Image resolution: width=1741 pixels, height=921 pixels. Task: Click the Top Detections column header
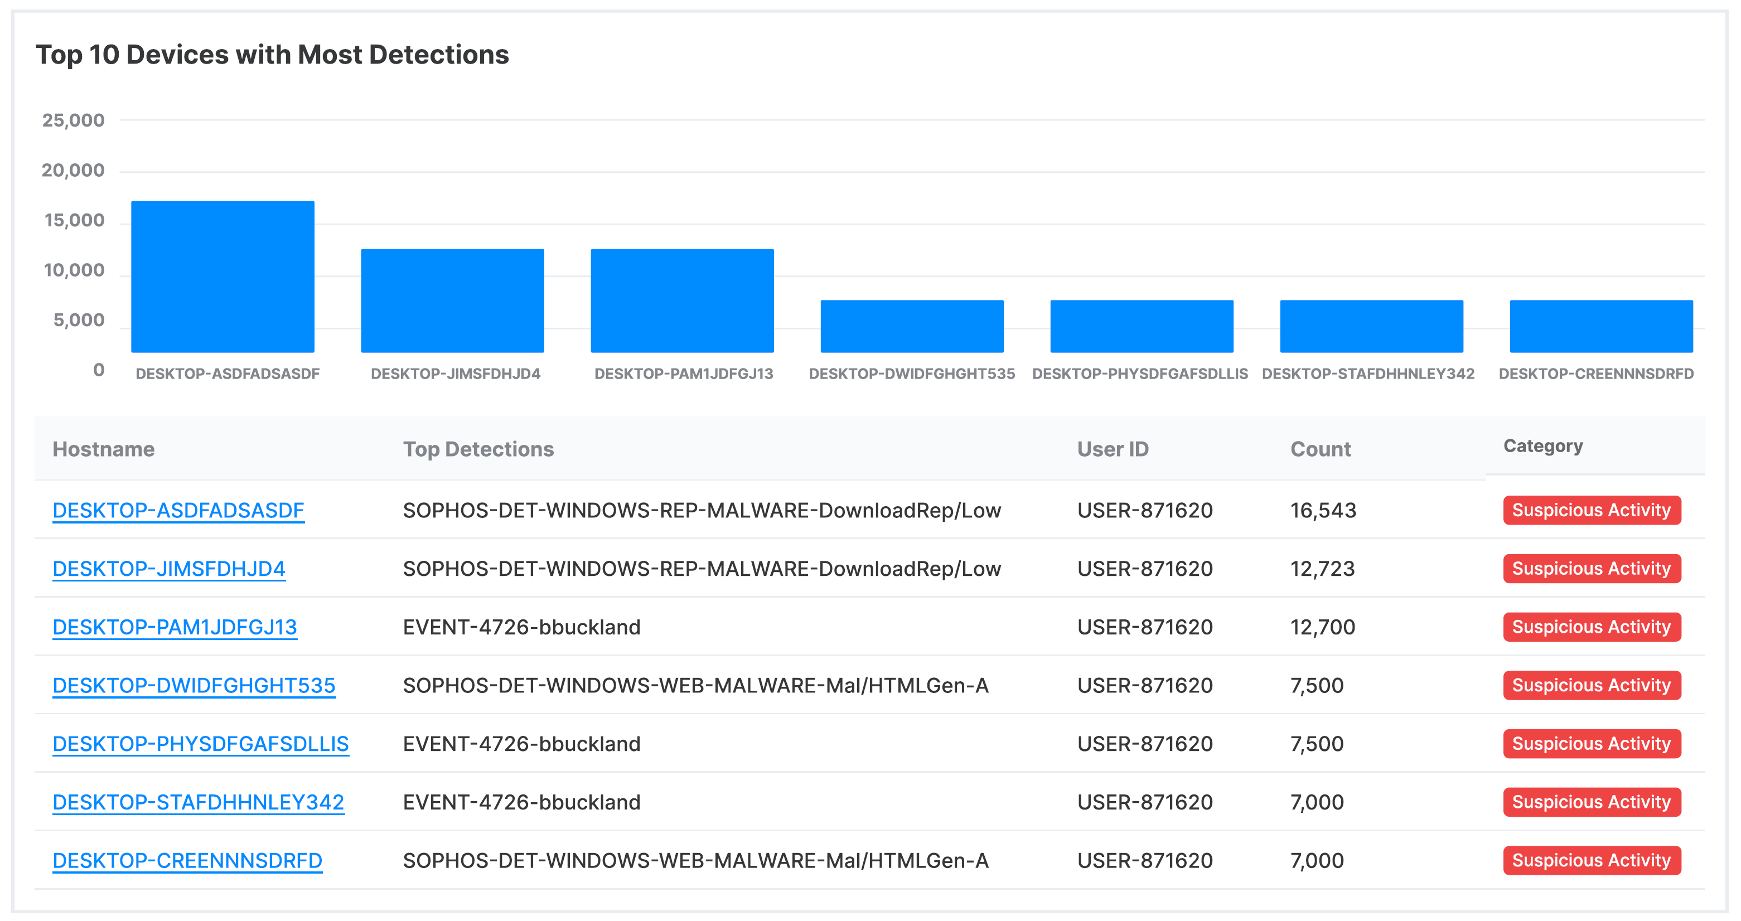tap(478, 449)
